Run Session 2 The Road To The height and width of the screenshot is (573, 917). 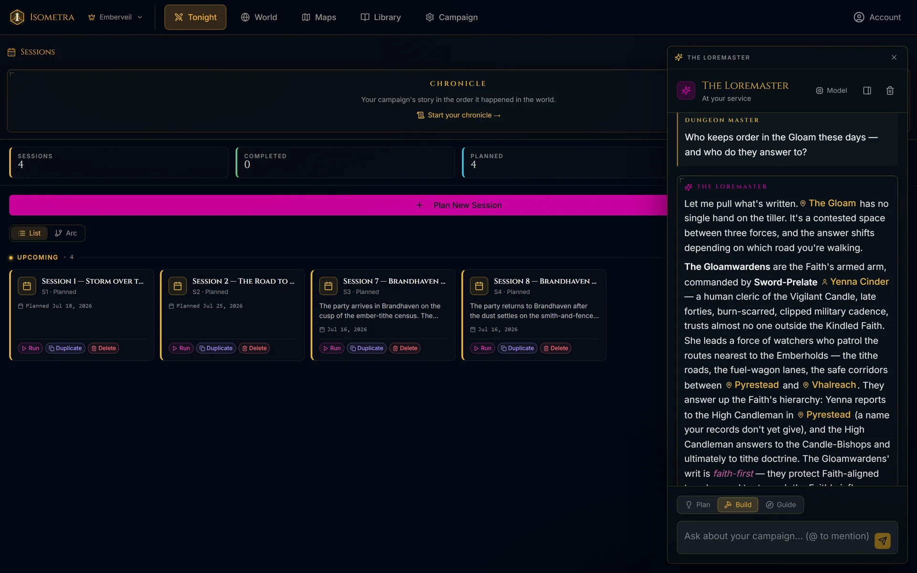coord(181,348)
